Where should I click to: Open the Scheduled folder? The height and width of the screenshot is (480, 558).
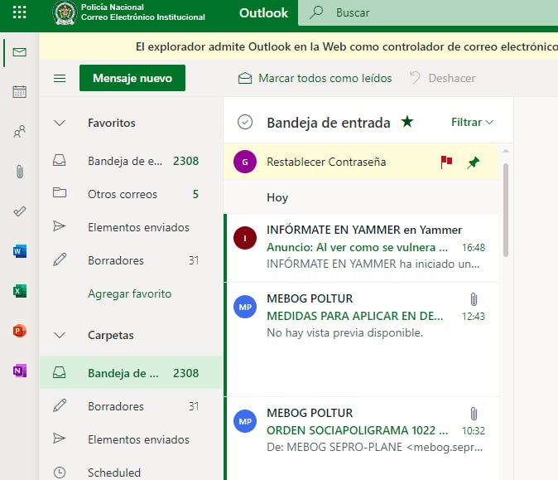(131, 473)
